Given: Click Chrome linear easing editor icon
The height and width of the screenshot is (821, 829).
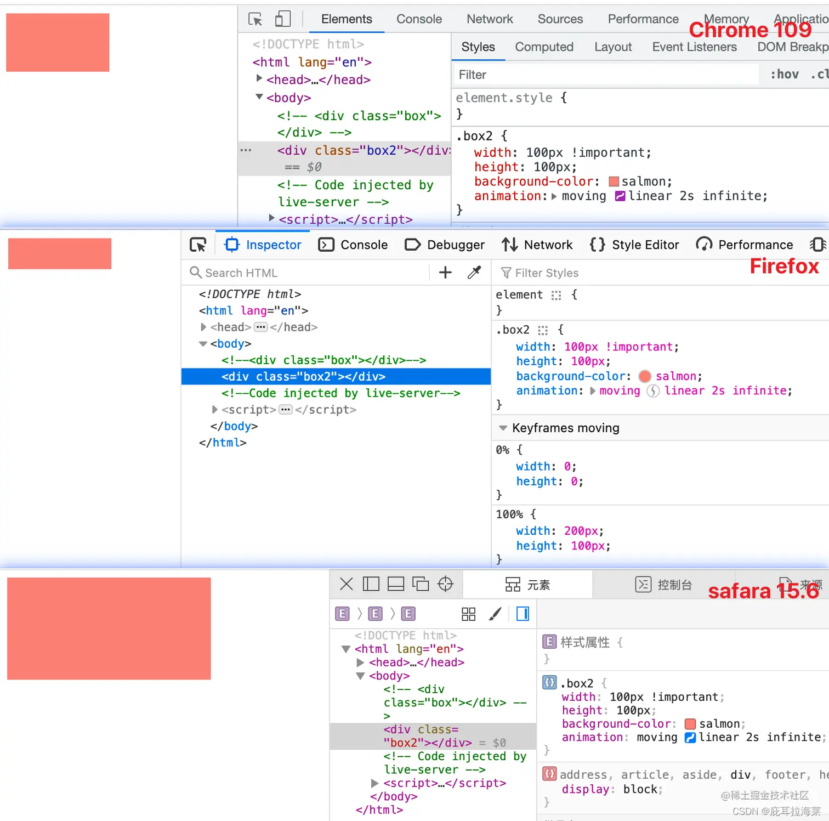Looking at the screenshot, I should click(620, 196).
